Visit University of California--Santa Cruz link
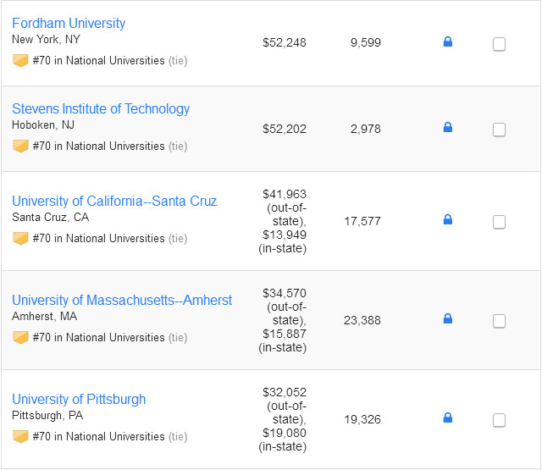Screen dimensions: 542x470 (x=114, y=201)
